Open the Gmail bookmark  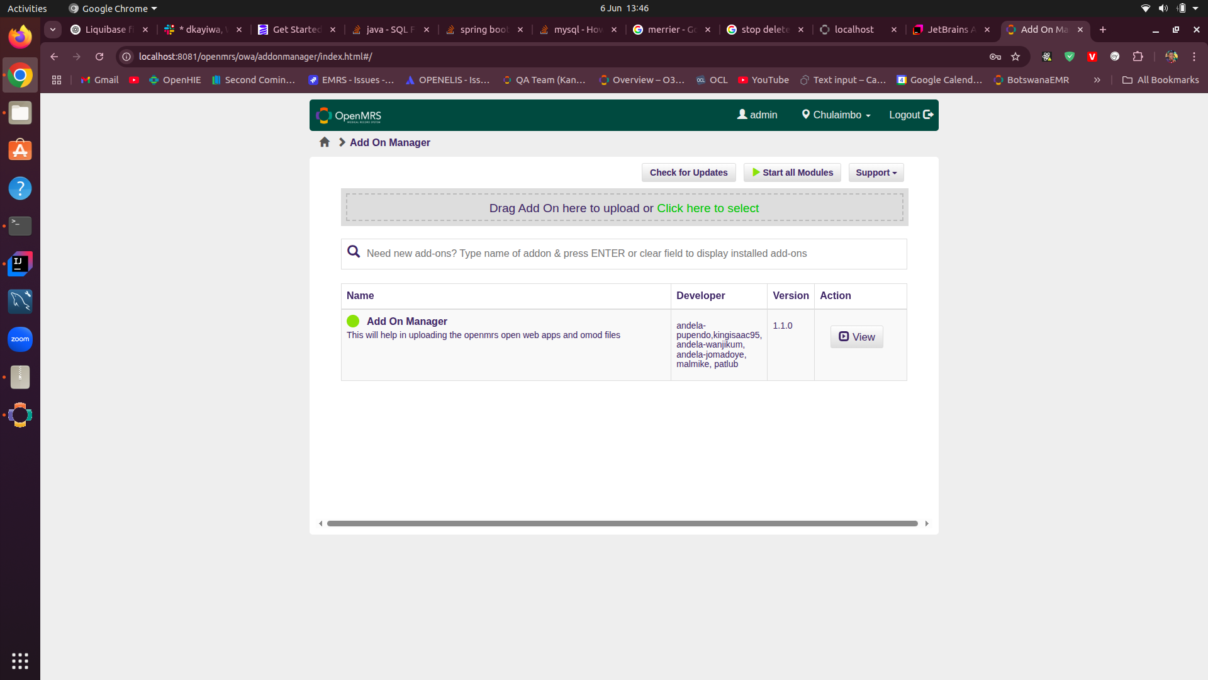(x=99, y=80)
